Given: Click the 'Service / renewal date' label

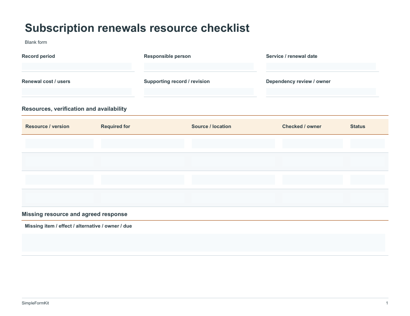Looking at the screenshot, I should (x=292, y=56).
